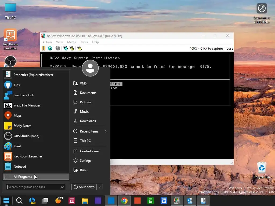Open the Run... dialog
275x206 pixels.
pos(90,170)
